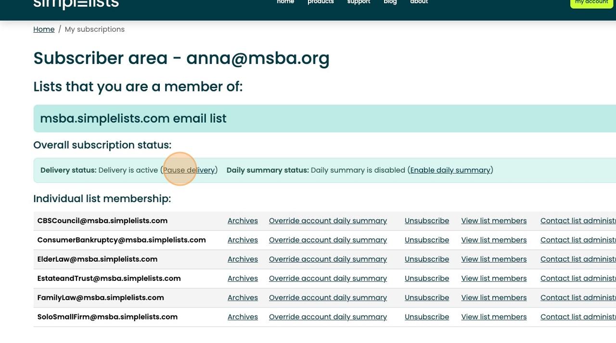Contact list administrator for SoloSmallFirm
The height and width of the screenshot is (343, 616).
coord(578,317)
